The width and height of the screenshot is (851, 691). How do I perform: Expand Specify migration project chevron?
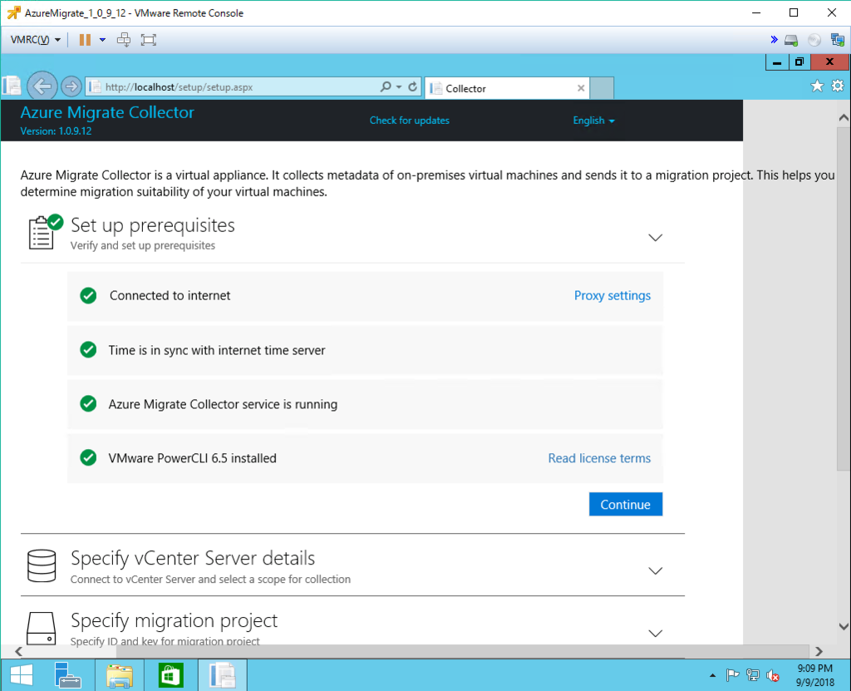pos(655,633)
